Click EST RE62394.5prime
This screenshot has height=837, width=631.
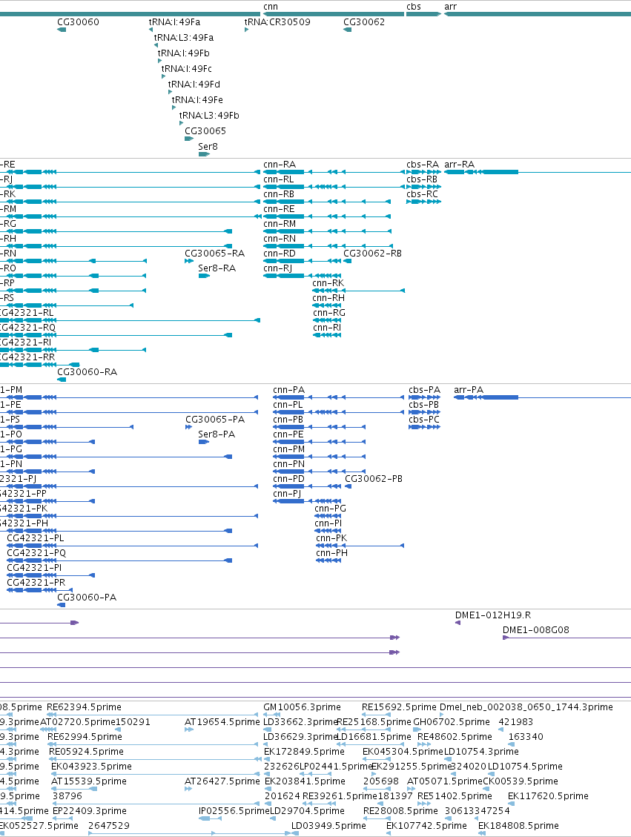click(x=85, y=707)
